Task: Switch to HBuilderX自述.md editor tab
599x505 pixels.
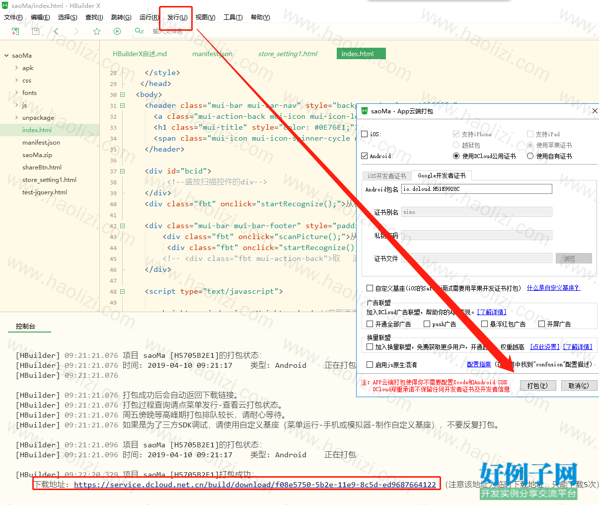Action: pos(140,54)
